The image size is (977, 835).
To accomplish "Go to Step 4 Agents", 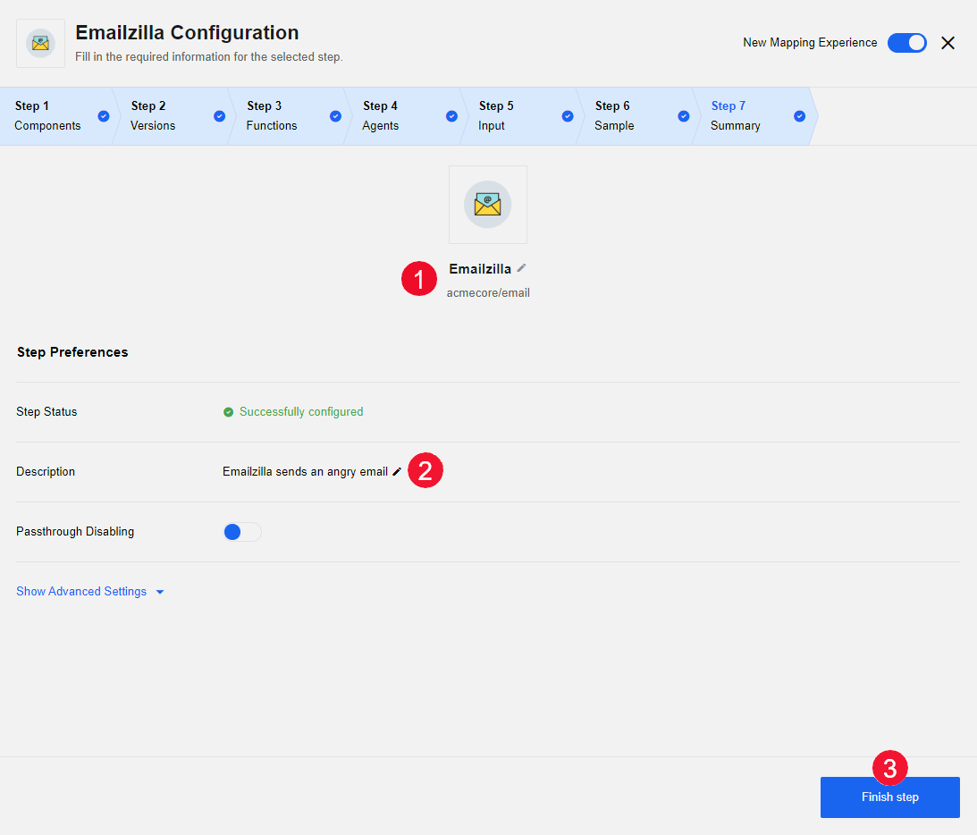I will [406, 116].
